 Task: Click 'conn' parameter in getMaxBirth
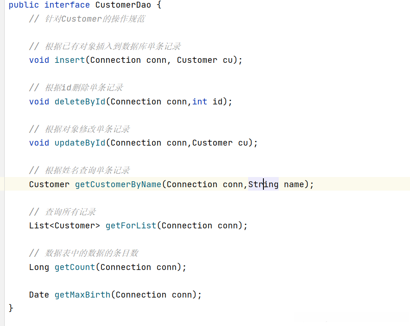182,295
